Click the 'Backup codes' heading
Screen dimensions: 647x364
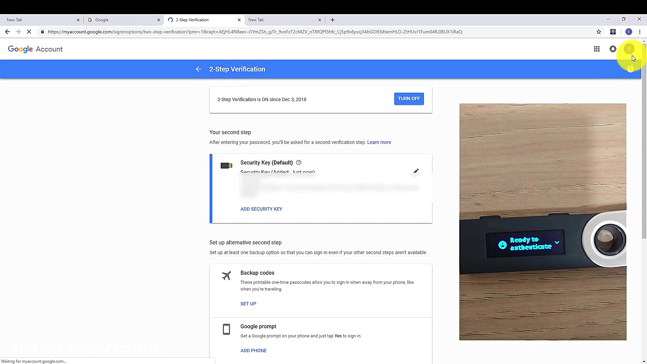coord(257,273)
